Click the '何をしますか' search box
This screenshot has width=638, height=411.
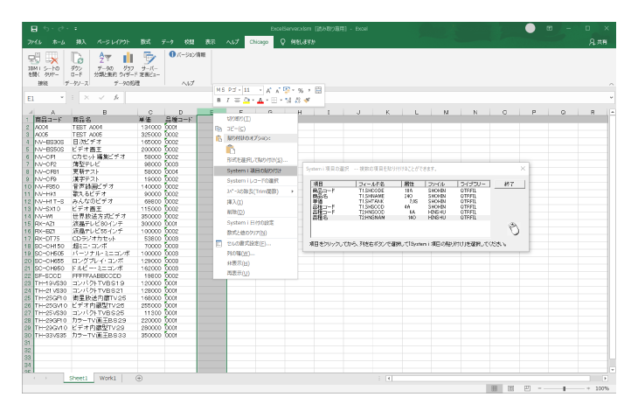click(x=302, y=42)
